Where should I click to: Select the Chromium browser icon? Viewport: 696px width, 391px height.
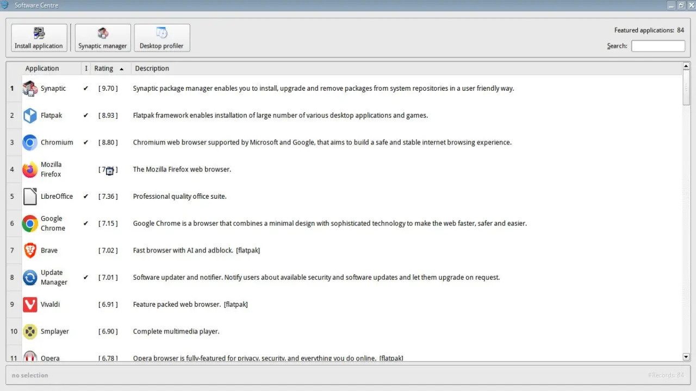click(x=30, y=142)
